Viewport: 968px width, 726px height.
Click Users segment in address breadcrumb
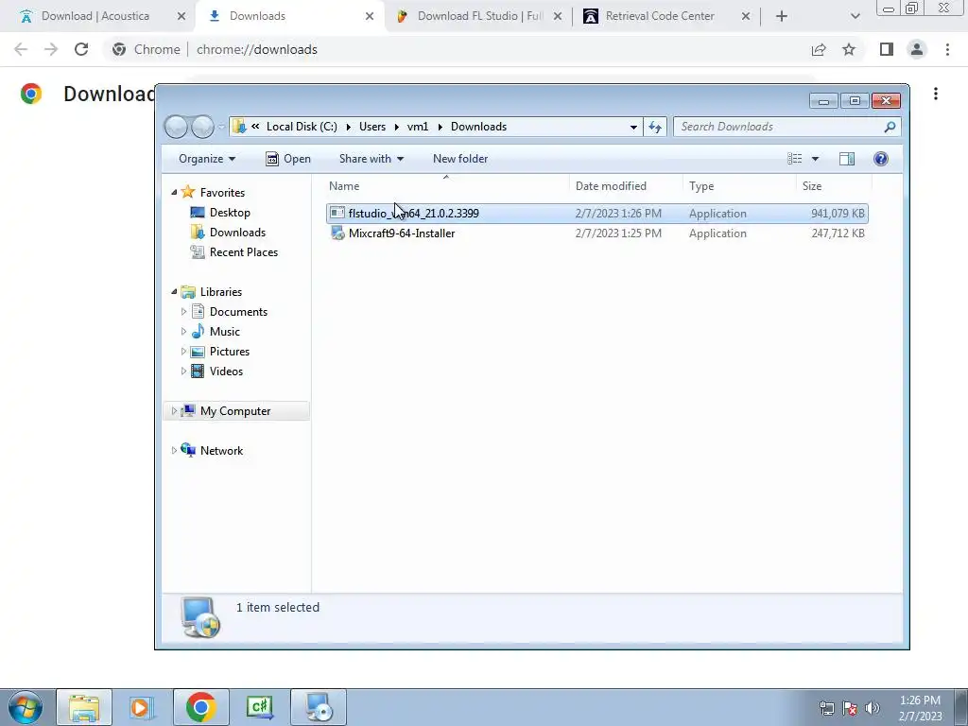tap(372, 127)
